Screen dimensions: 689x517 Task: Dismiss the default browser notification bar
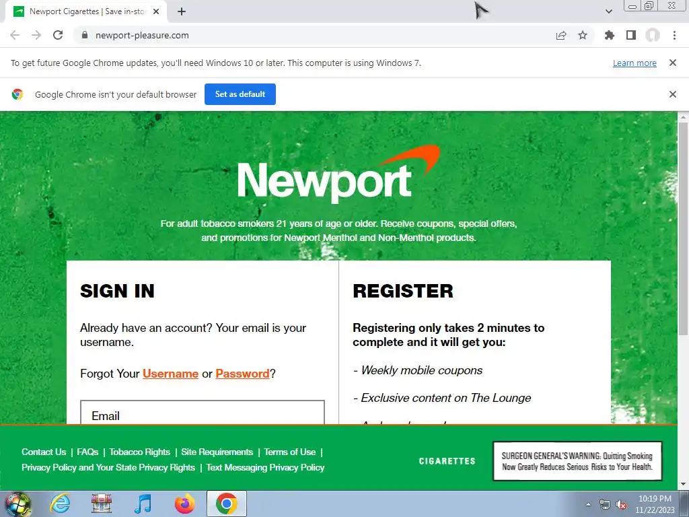tap(672, 94)
